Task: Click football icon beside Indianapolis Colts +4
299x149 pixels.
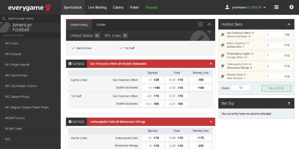Action: 222,66
